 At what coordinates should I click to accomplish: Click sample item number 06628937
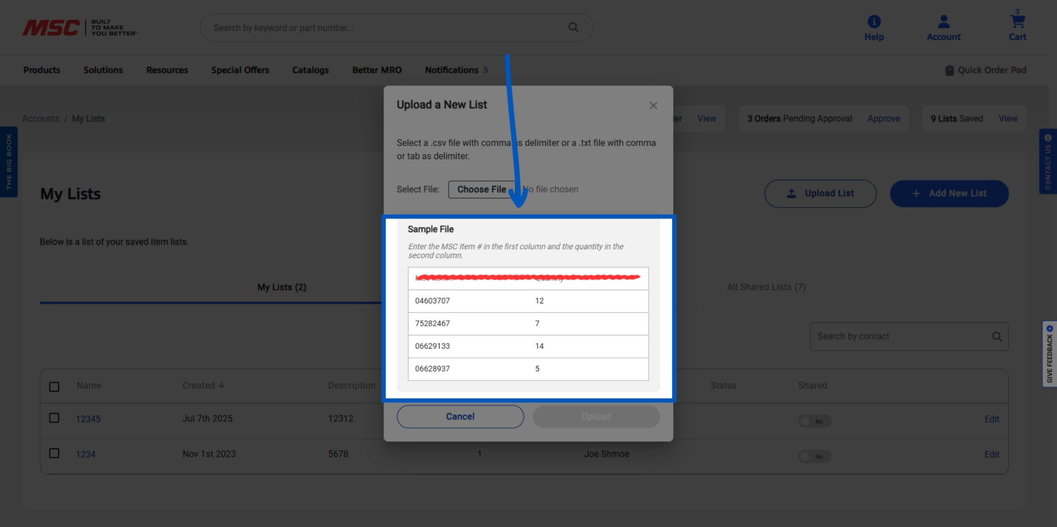pos(432,368)
